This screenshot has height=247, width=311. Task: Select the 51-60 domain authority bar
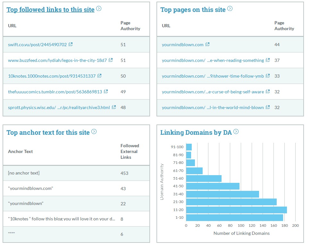pyautogui.click(x=204, y=178)
